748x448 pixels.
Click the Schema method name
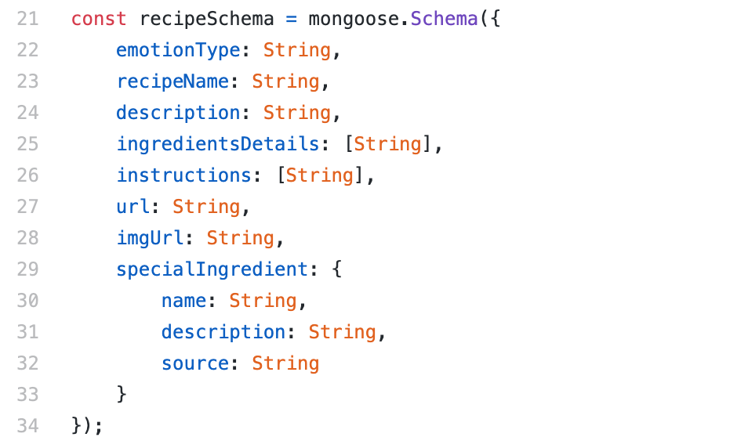click(x=445, y=19)
